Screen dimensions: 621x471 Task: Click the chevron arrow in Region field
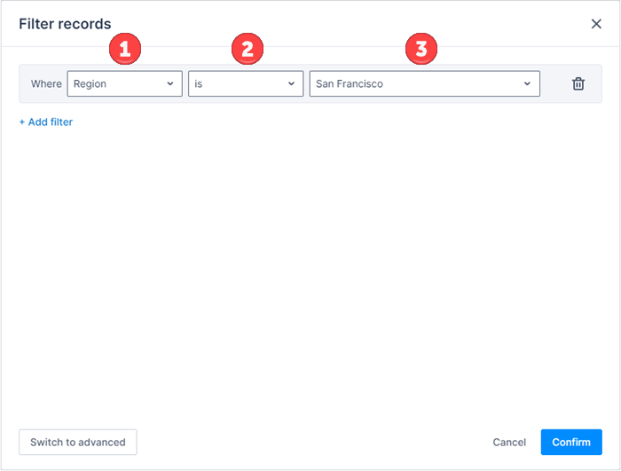170,84
